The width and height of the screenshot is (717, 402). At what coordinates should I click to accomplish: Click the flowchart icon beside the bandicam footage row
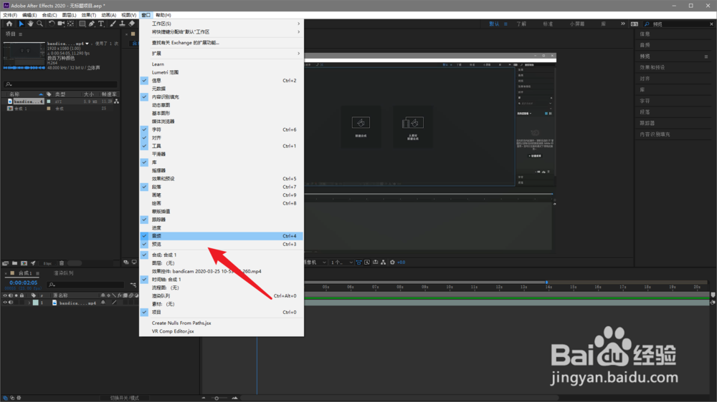117,102
